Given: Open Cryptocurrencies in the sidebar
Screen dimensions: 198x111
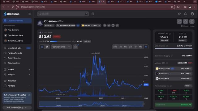Looking at the screenshot, I should click(x=17, y=21).
